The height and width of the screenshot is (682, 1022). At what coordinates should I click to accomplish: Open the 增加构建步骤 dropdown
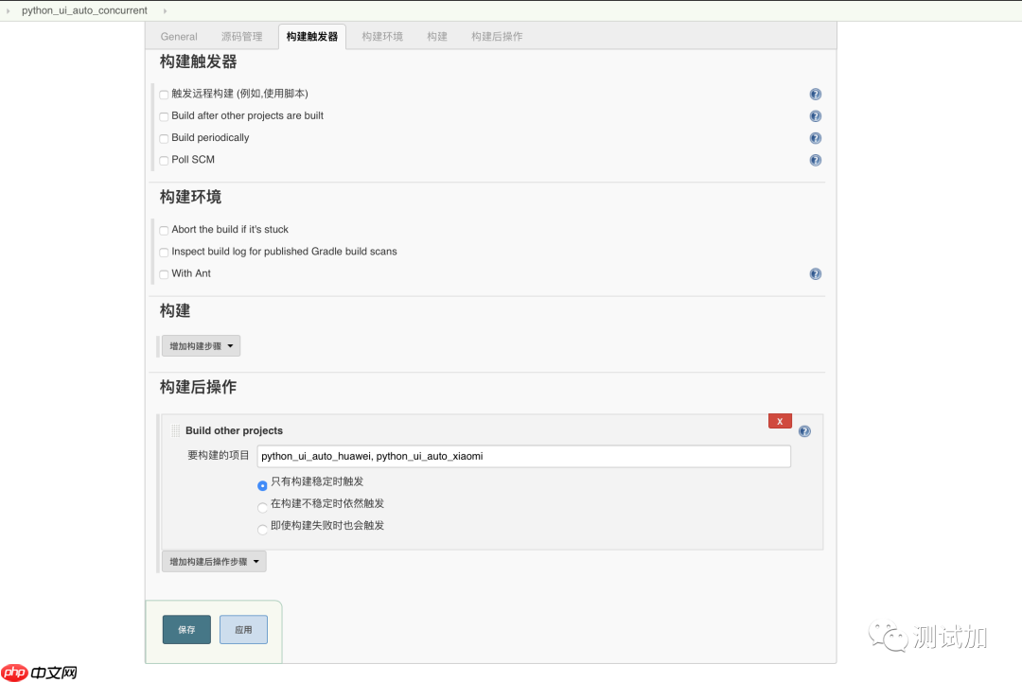tap(200, 345)
